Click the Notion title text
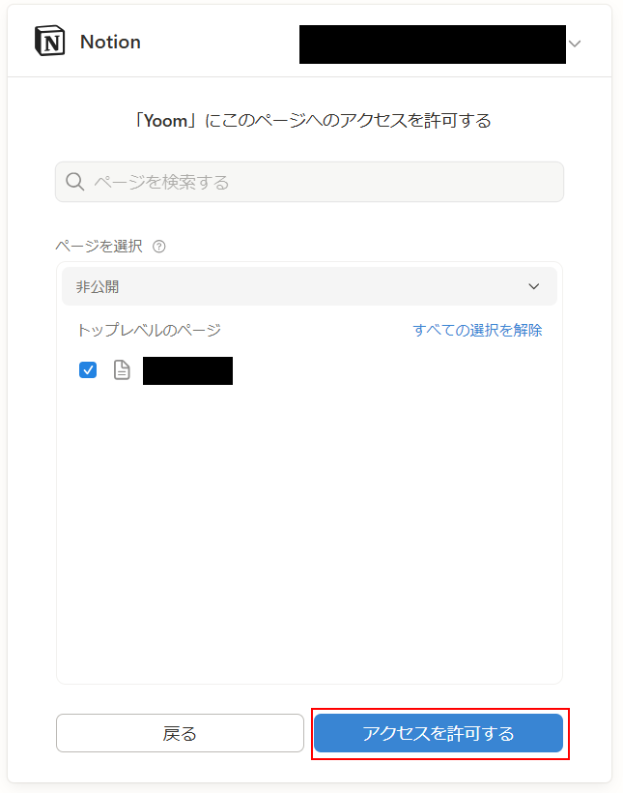Screen dimensions: 623x793 tap(110, 42)
